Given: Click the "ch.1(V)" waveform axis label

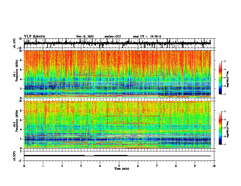Looking at the screenshot, I should [x=15, y=43].
